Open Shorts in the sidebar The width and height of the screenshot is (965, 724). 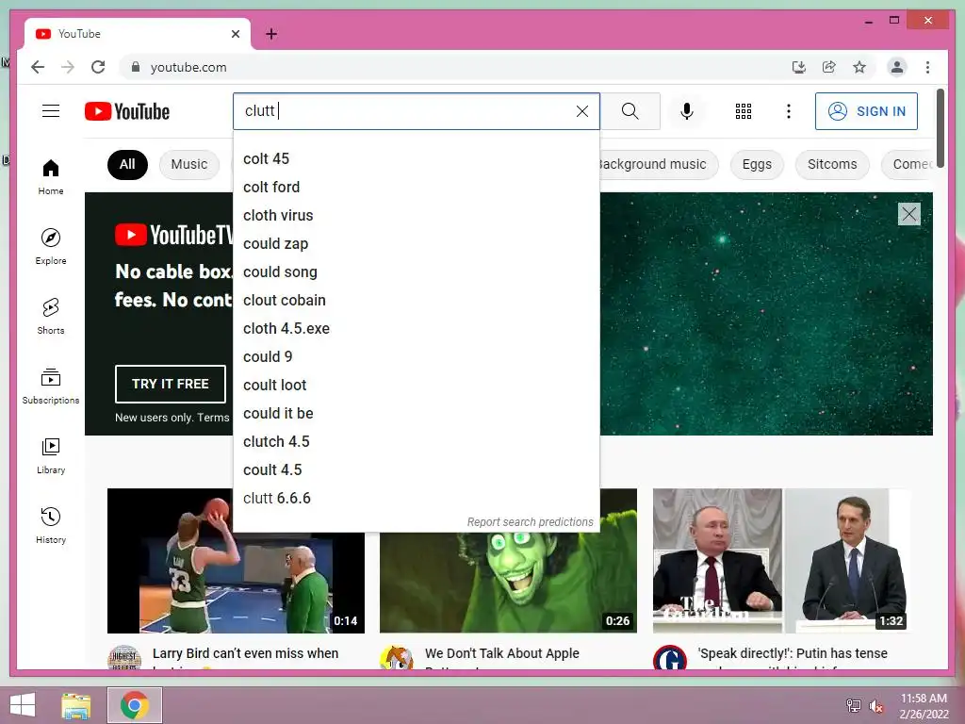point(51,317)
